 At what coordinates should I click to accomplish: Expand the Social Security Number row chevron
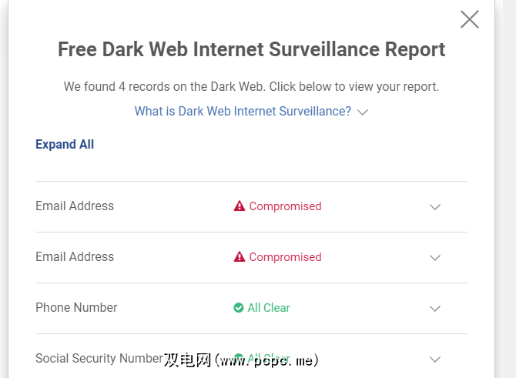pos(435,360)
